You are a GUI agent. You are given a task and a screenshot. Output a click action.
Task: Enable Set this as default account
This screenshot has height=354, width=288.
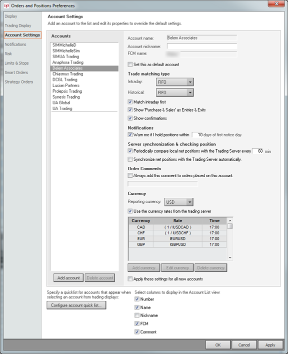click(130, 65)
